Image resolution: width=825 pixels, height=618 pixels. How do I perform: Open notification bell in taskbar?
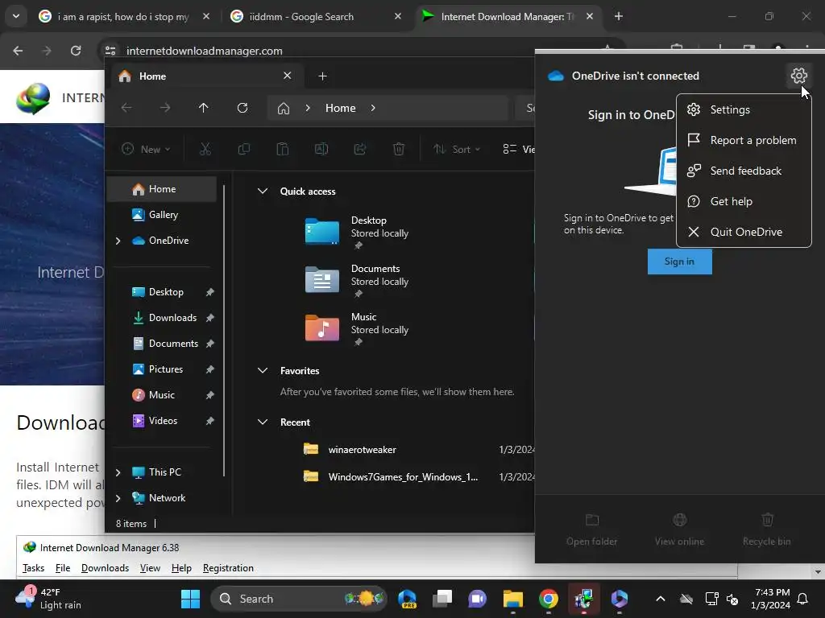(x=803, y=599)
